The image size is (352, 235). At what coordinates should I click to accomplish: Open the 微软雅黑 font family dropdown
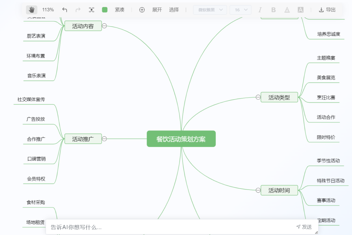pos(210,10)
